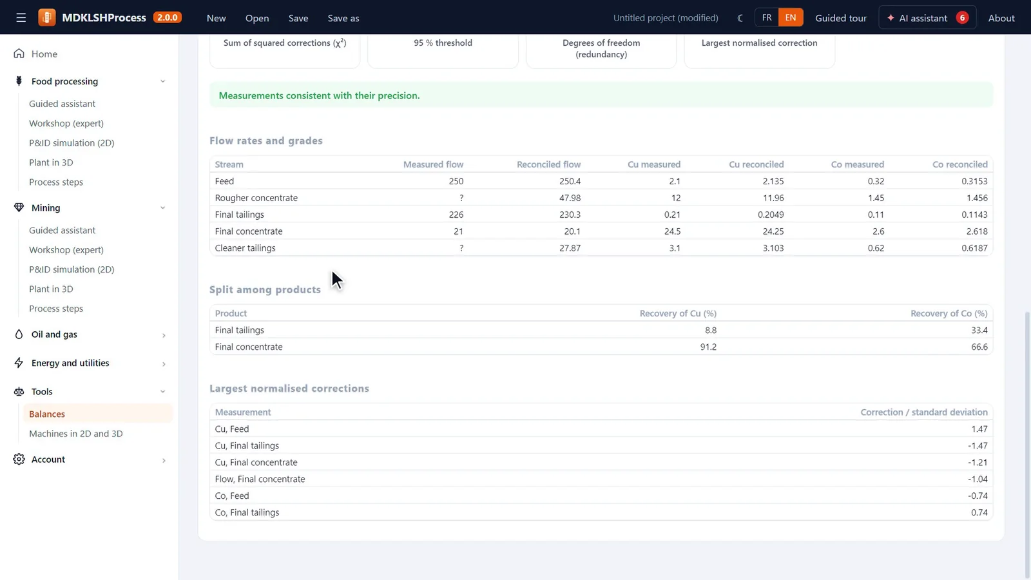This screenshot has height=580, width=1031.
Task: Click the Flow, Final concentrate correction row
Action: pos(601,479)
